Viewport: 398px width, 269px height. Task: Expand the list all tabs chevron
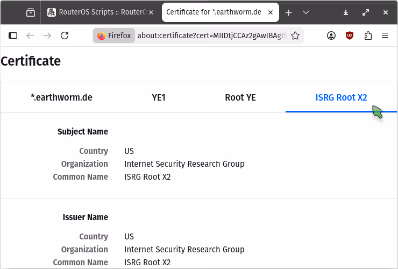click(x=306, y=12)
